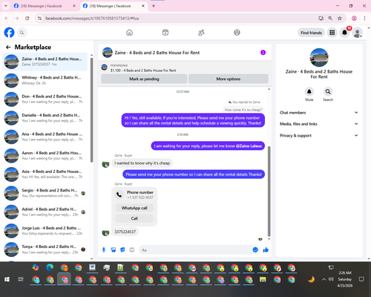
Task: Open Aaron conversation in list
Action: [x=45, y=155]
